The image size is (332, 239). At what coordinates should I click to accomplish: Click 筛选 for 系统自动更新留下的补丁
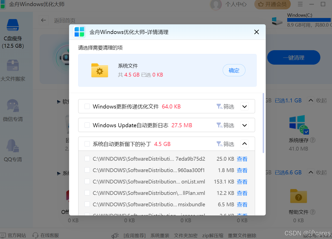pos(225,144)
